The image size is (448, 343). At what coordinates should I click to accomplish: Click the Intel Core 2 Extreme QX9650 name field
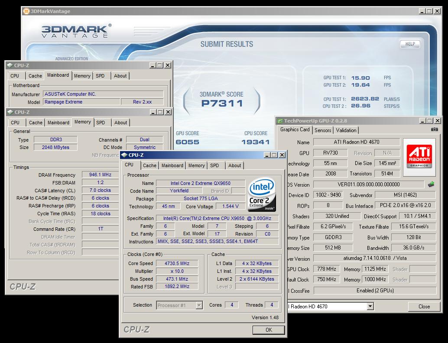tap(200, 183)
